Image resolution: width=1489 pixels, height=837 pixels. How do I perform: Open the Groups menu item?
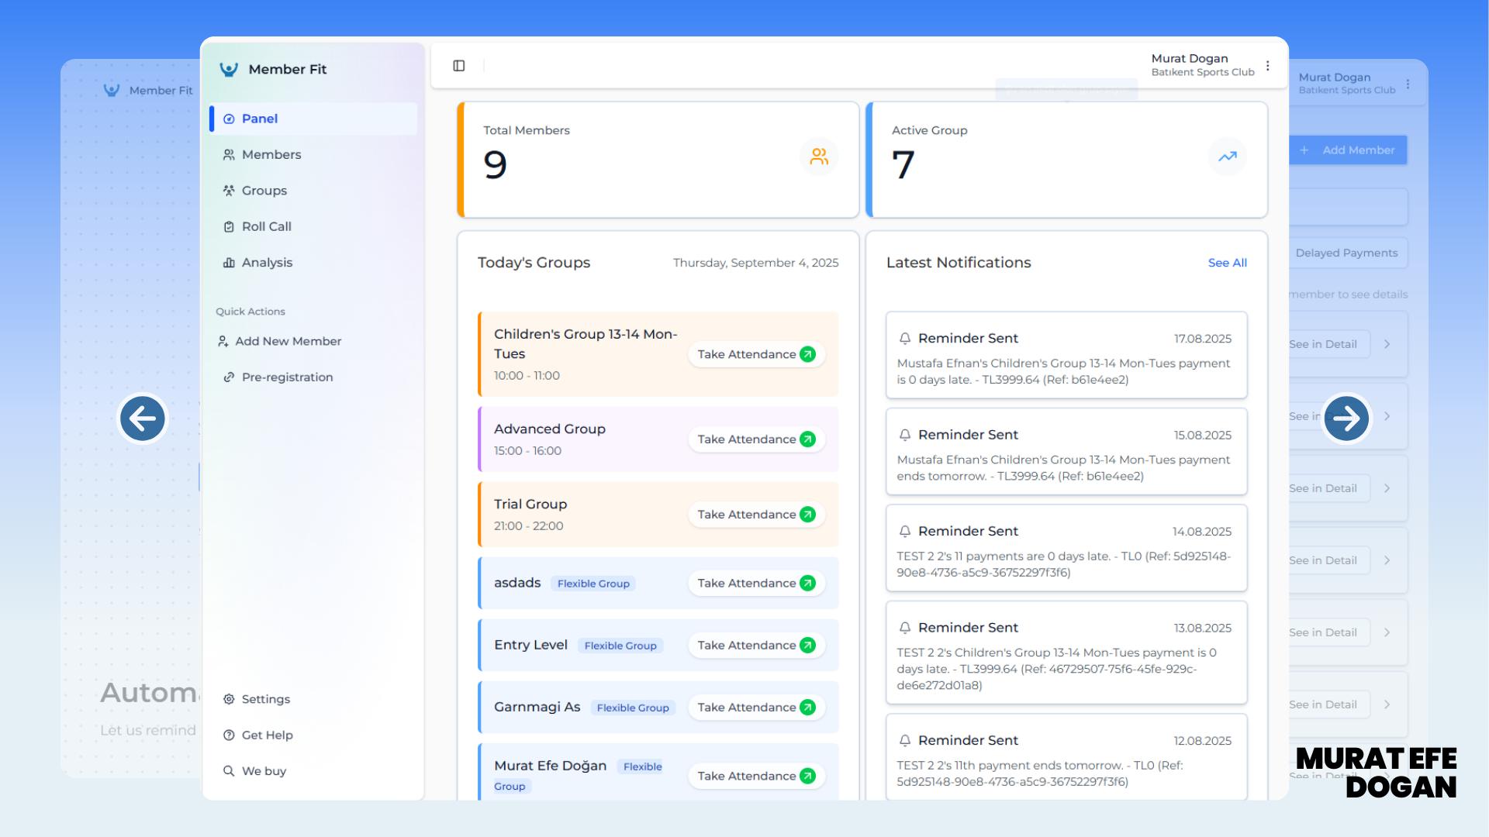264,191
